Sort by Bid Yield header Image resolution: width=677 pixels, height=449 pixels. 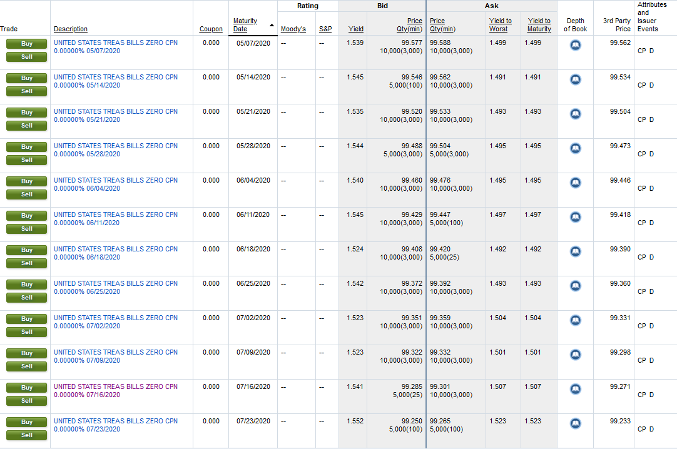pos(356,29)
